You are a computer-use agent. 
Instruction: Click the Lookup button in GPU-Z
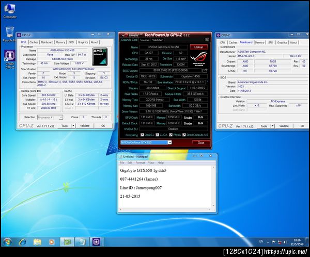tap(198, 47)
